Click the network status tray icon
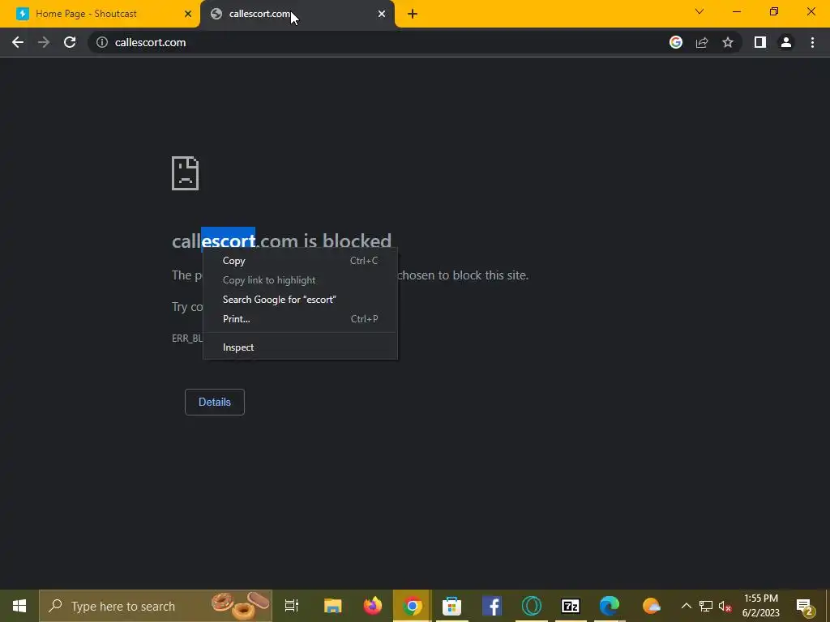Screen dimensions: 830x622 coord(706,606)
